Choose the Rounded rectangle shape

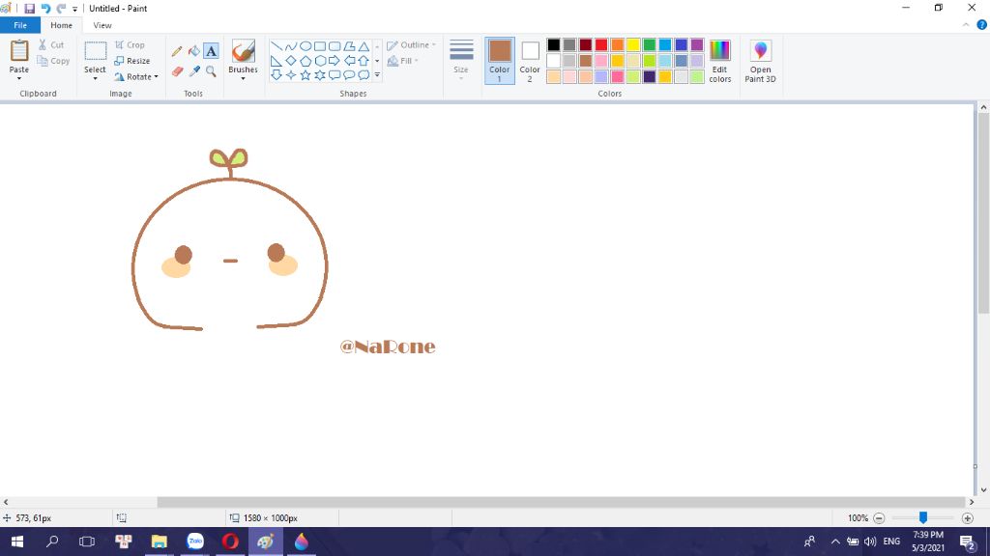335,46
